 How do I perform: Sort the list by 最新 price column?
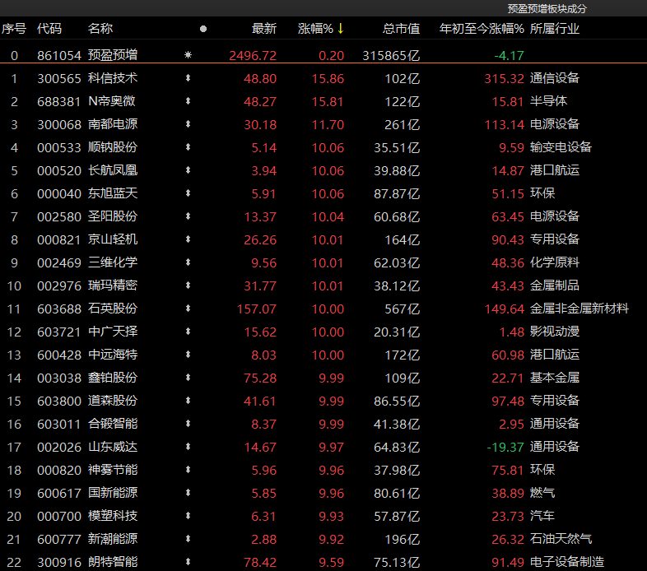263,29
